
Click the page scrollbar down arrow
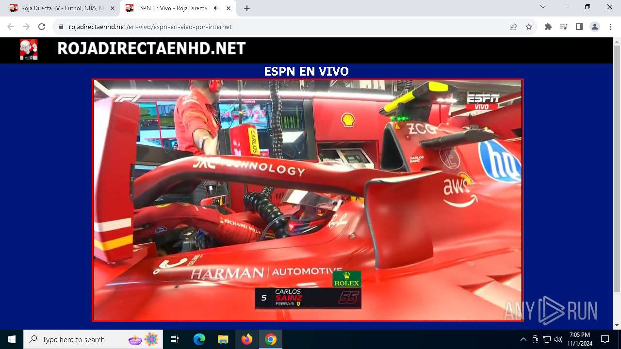(617, 325)
